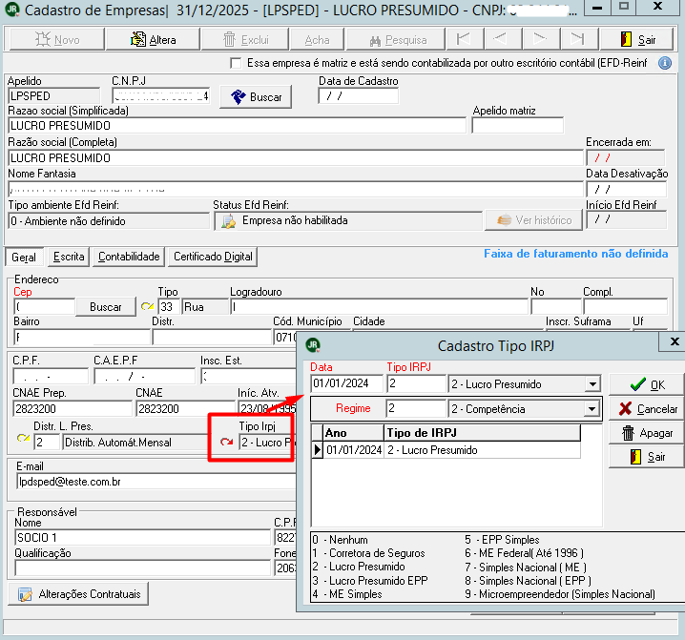Click the yellow lookup arrow beside Tipo
Image resolution: width=685 pixels, height=640 pixels.
coord(147,307)
